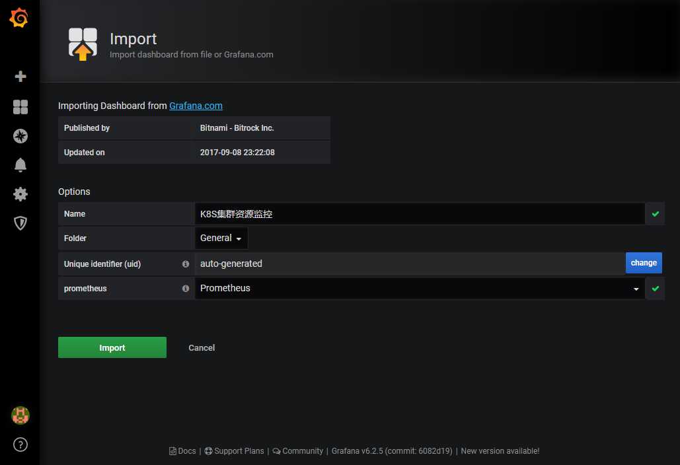This screenshot has height=465, width=680.
Task: Open the Dashboards grid icon in sidebar
Action: (x=20, y=106)
